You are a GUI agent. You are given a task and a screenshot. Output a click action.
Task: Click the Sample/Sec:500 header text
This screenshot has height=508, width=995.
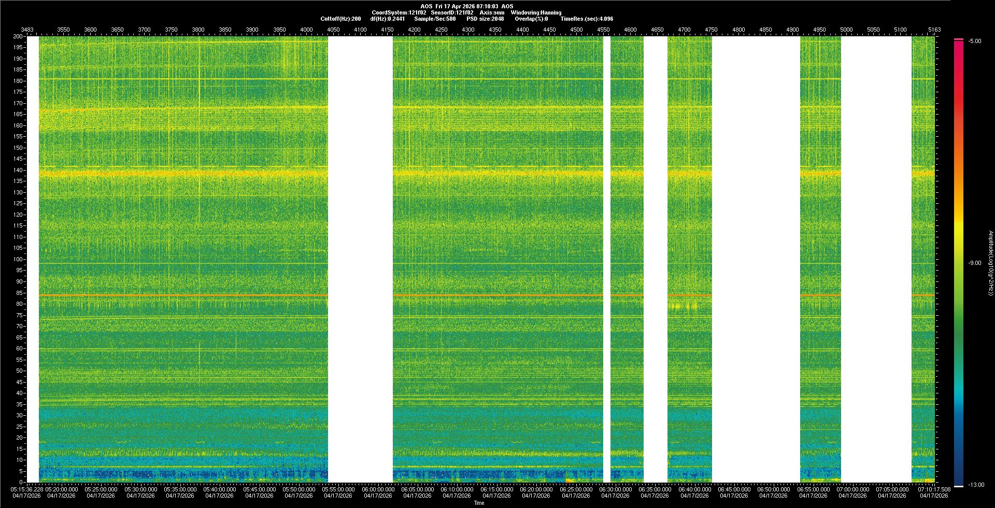pos(435,19)
